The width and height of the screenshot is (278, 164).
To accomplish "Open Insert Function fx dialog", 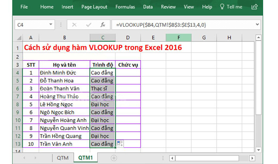I will [103, 25].
